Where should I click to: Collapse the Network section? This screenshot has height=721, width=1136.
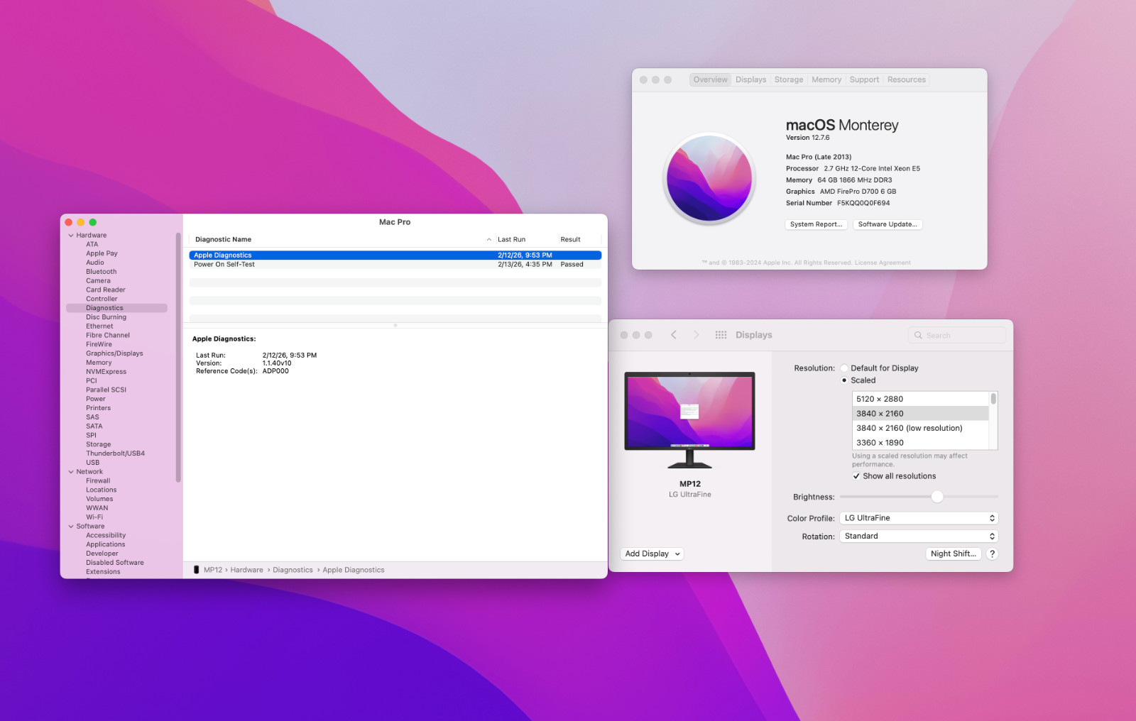(71, 472)
